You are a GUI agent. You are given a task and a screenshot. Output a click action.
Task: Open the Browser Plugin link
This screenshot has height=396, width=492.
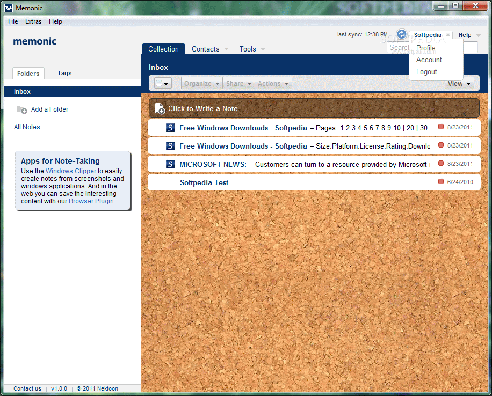click(91, 201)
